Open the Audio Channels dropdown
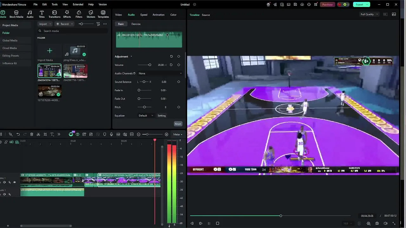The height and width of the screenshot is (228, 406). tap(160, 73)
